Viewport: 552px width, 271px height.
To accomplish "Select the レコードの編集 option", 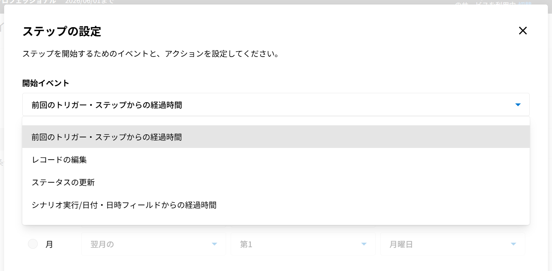I will coord(59,160).
